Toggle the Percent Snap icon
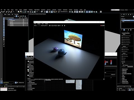The image size is (134, 100). click(54, 12)
